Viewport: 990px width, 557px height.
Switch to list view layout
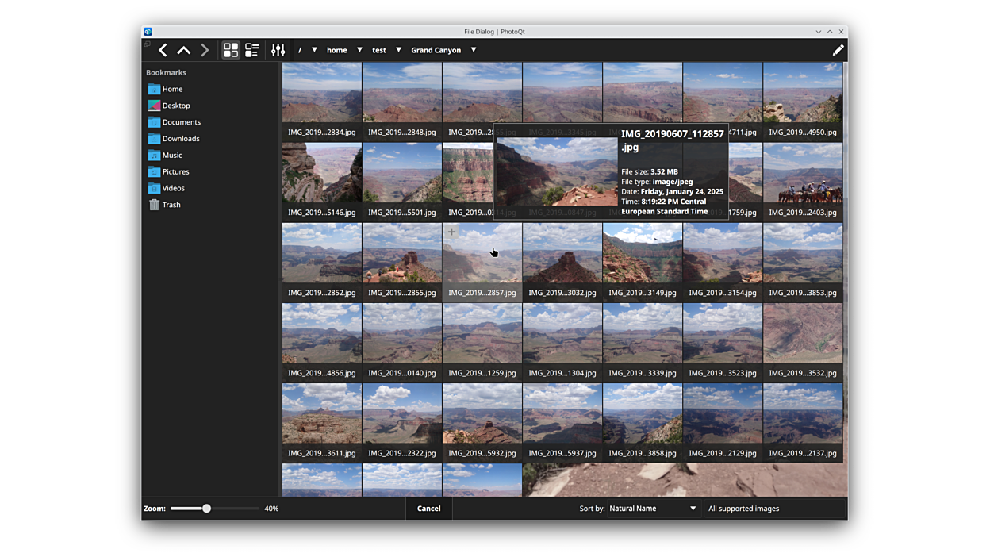252,50
